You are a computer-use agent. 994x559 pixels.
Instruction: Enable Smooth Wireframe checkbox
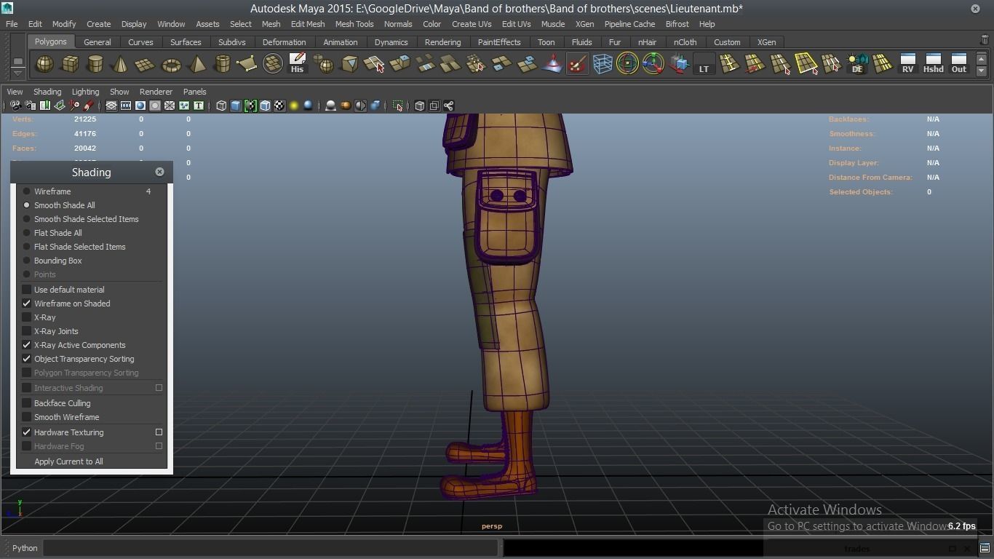point(26,417)
